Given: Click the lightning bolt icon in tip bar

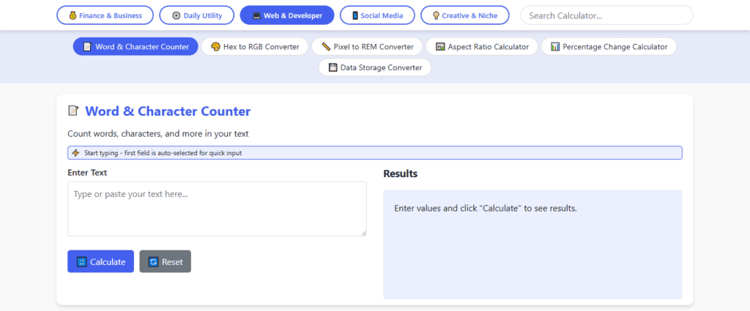Looking at the screenshot, I should click(75, 153).
